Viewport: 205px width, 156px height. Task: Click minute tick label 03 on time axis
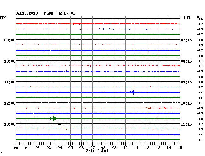pos(49,148)
